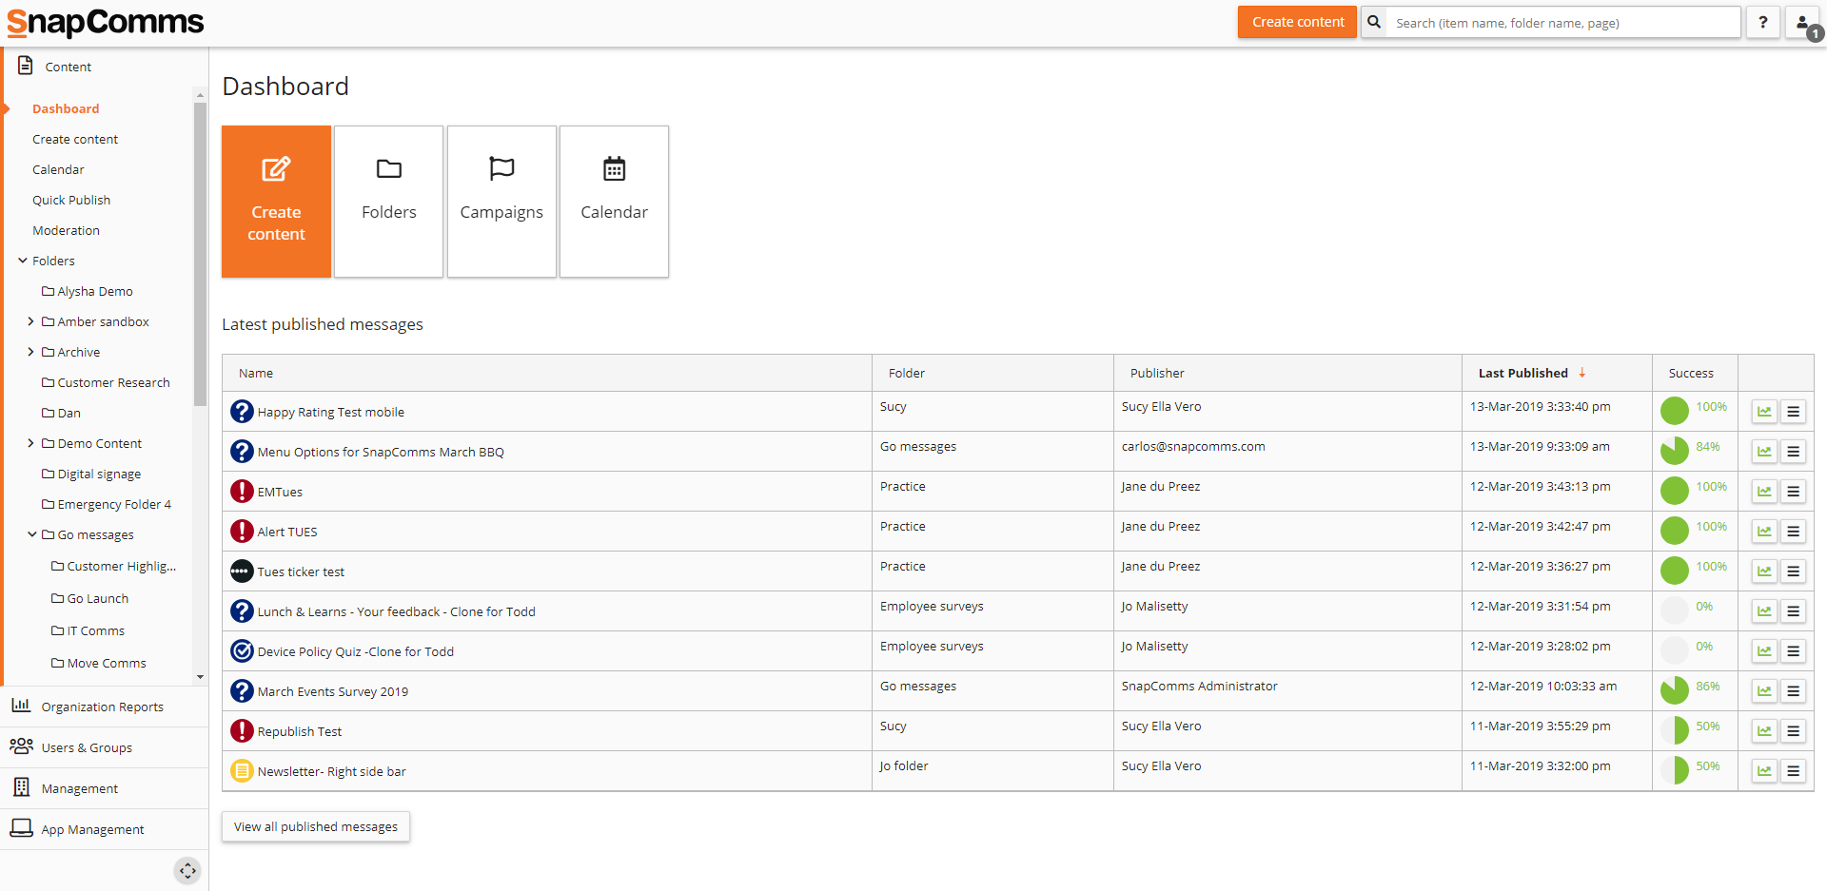Open options menu for EMTues row

(x=1794, y=492)
